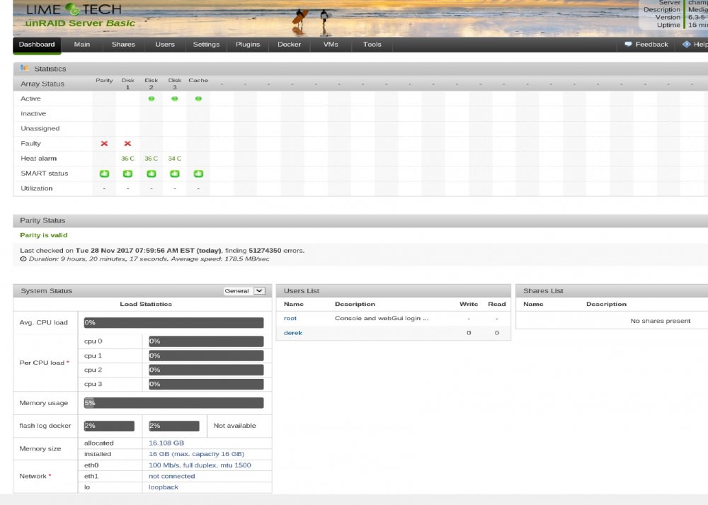Go to the Tools tab

[372, 44]
